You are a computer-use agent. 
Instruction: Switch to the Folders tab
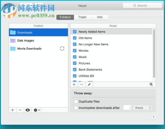pyautogui.click(x=65, y=17)
